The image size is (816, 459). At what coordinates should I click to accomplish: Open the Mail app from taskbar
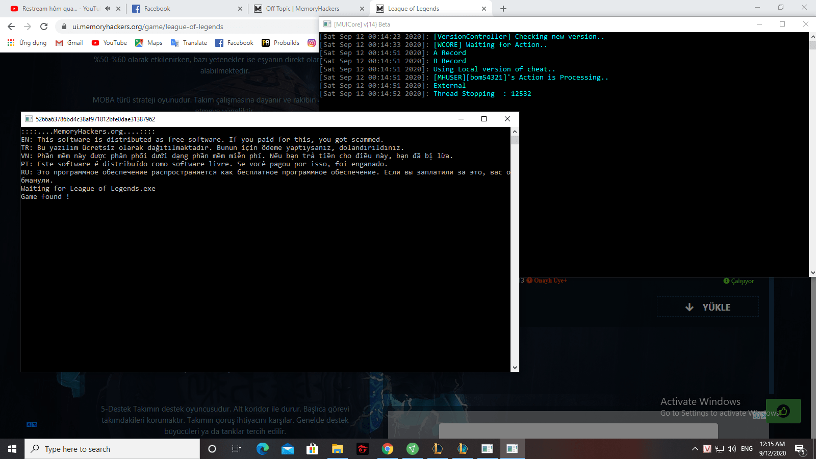287,449
